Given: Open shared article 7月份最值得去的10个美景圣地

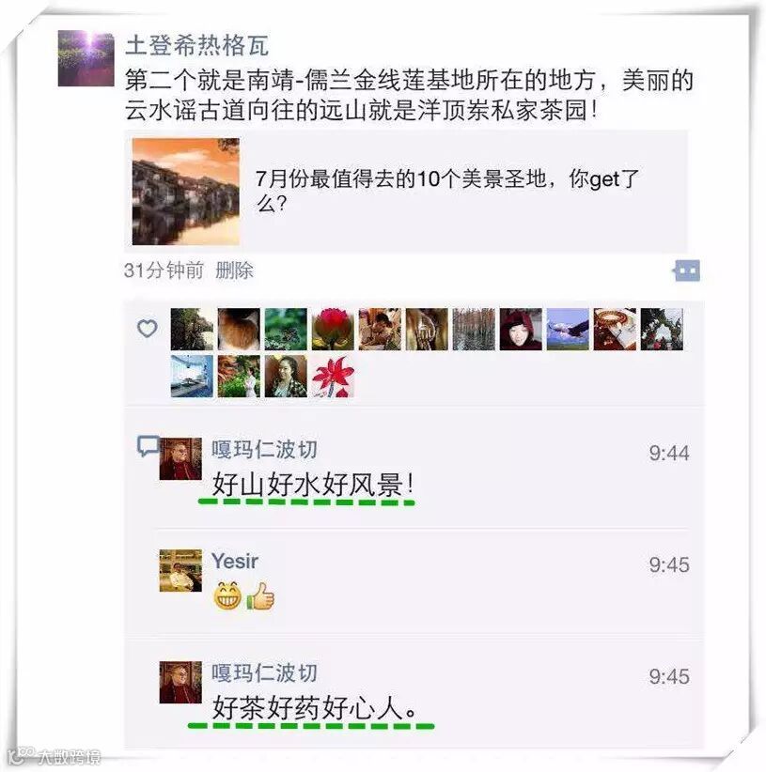Looking at the screenshot, I should point(406,192).
